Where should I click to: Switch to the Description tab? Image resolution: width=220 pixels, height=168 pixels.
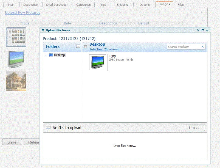pyautogui.click(x=31, y=5)
